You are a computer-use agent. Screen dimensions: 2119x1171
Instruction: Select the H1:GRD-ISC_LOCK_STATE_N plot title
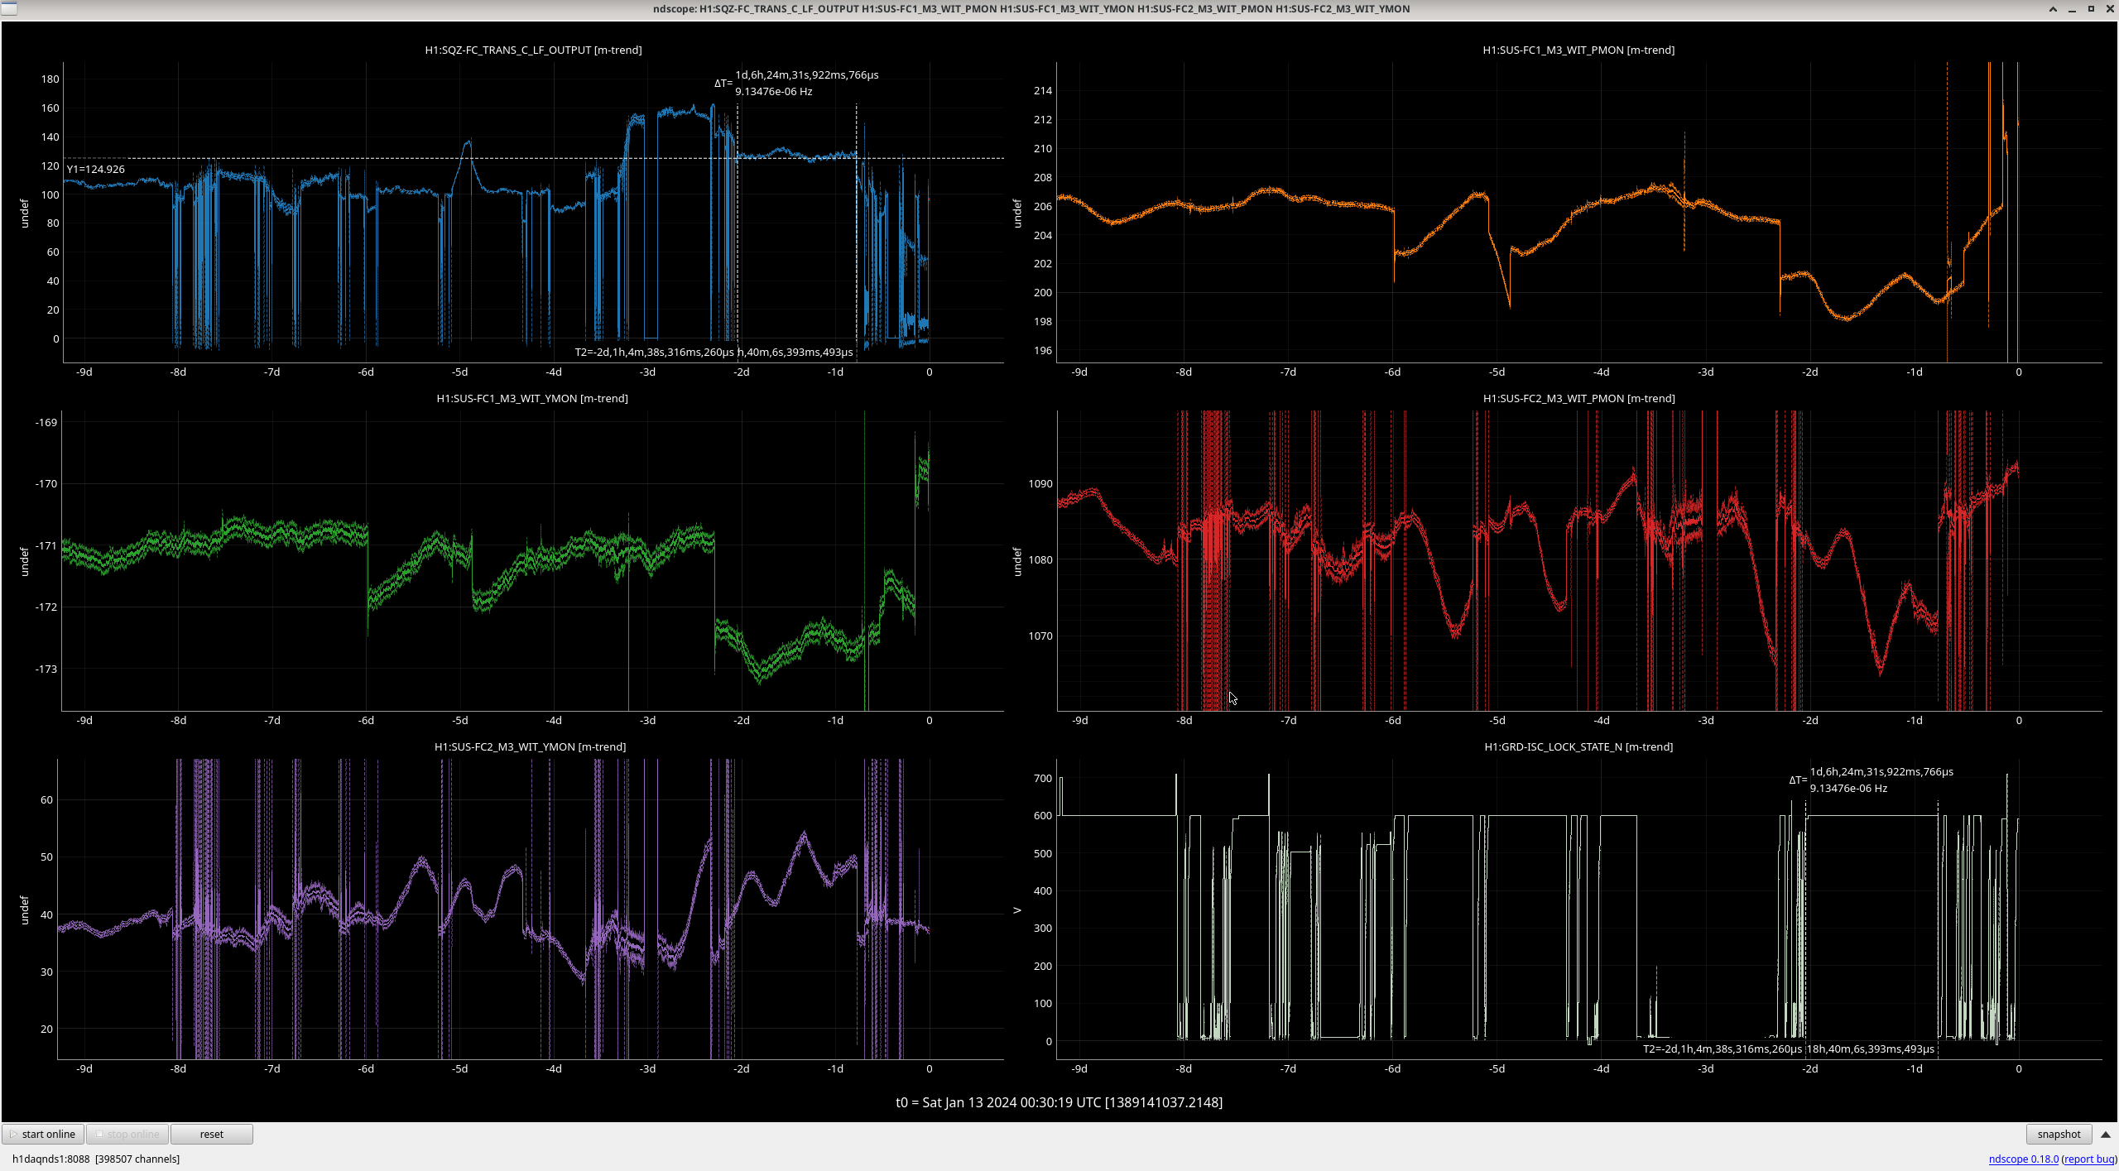click(1578, 746)
